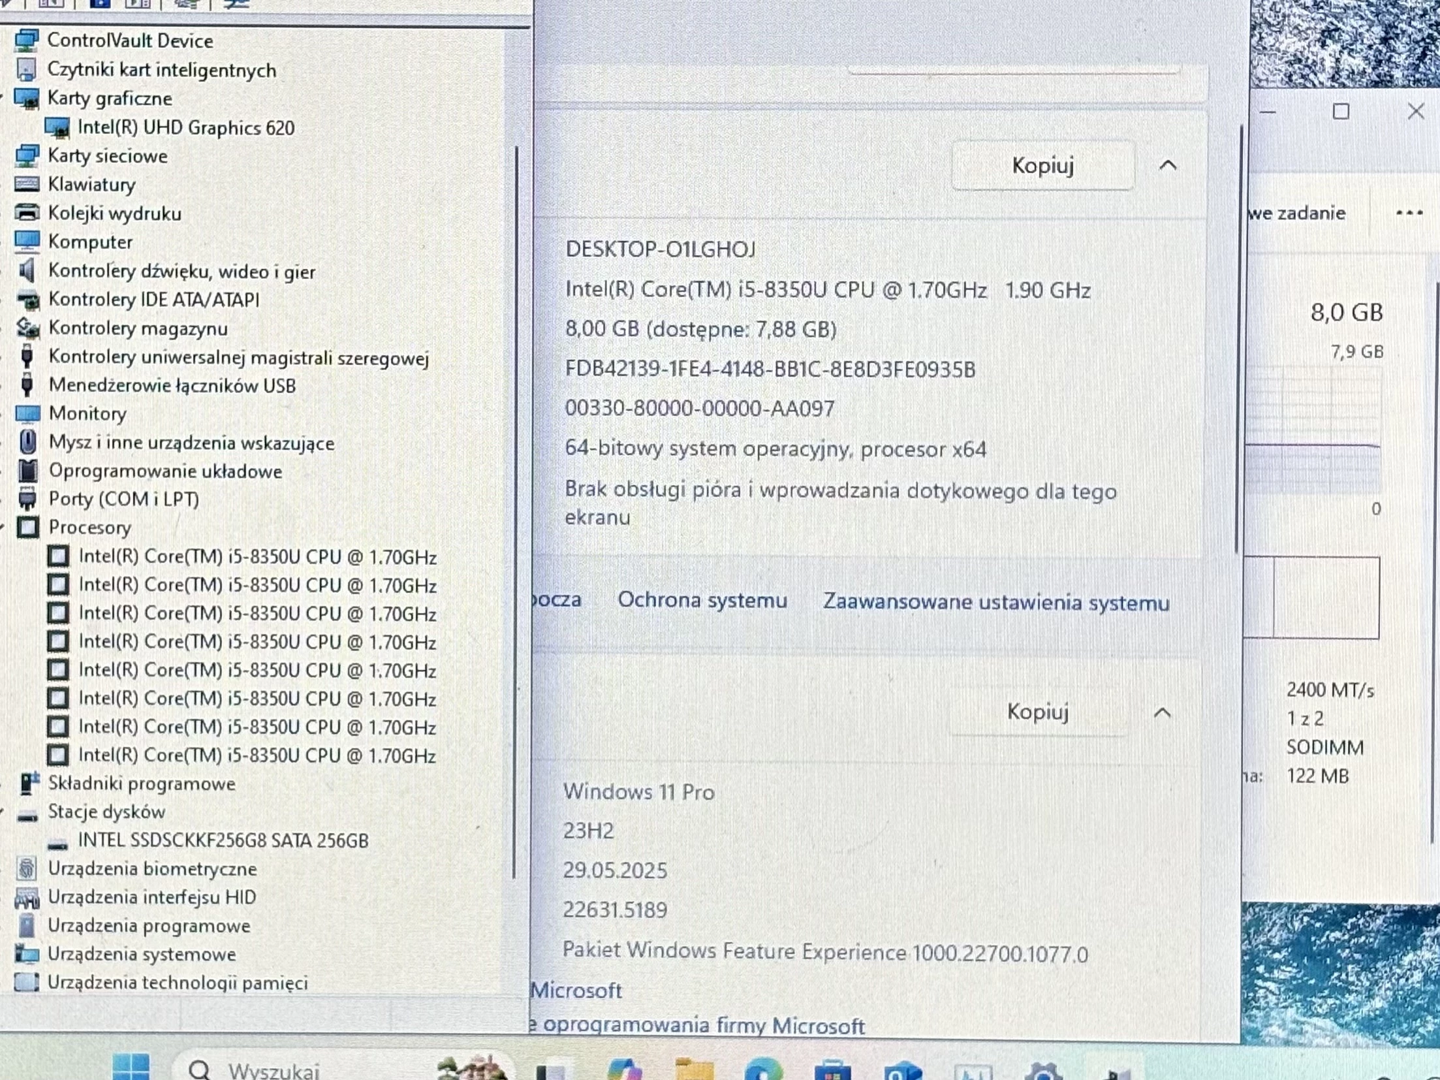Screen dimensions: 1440x1080
Task: Click the Czytniki kart inteligentnych icon
Action: 27,69
